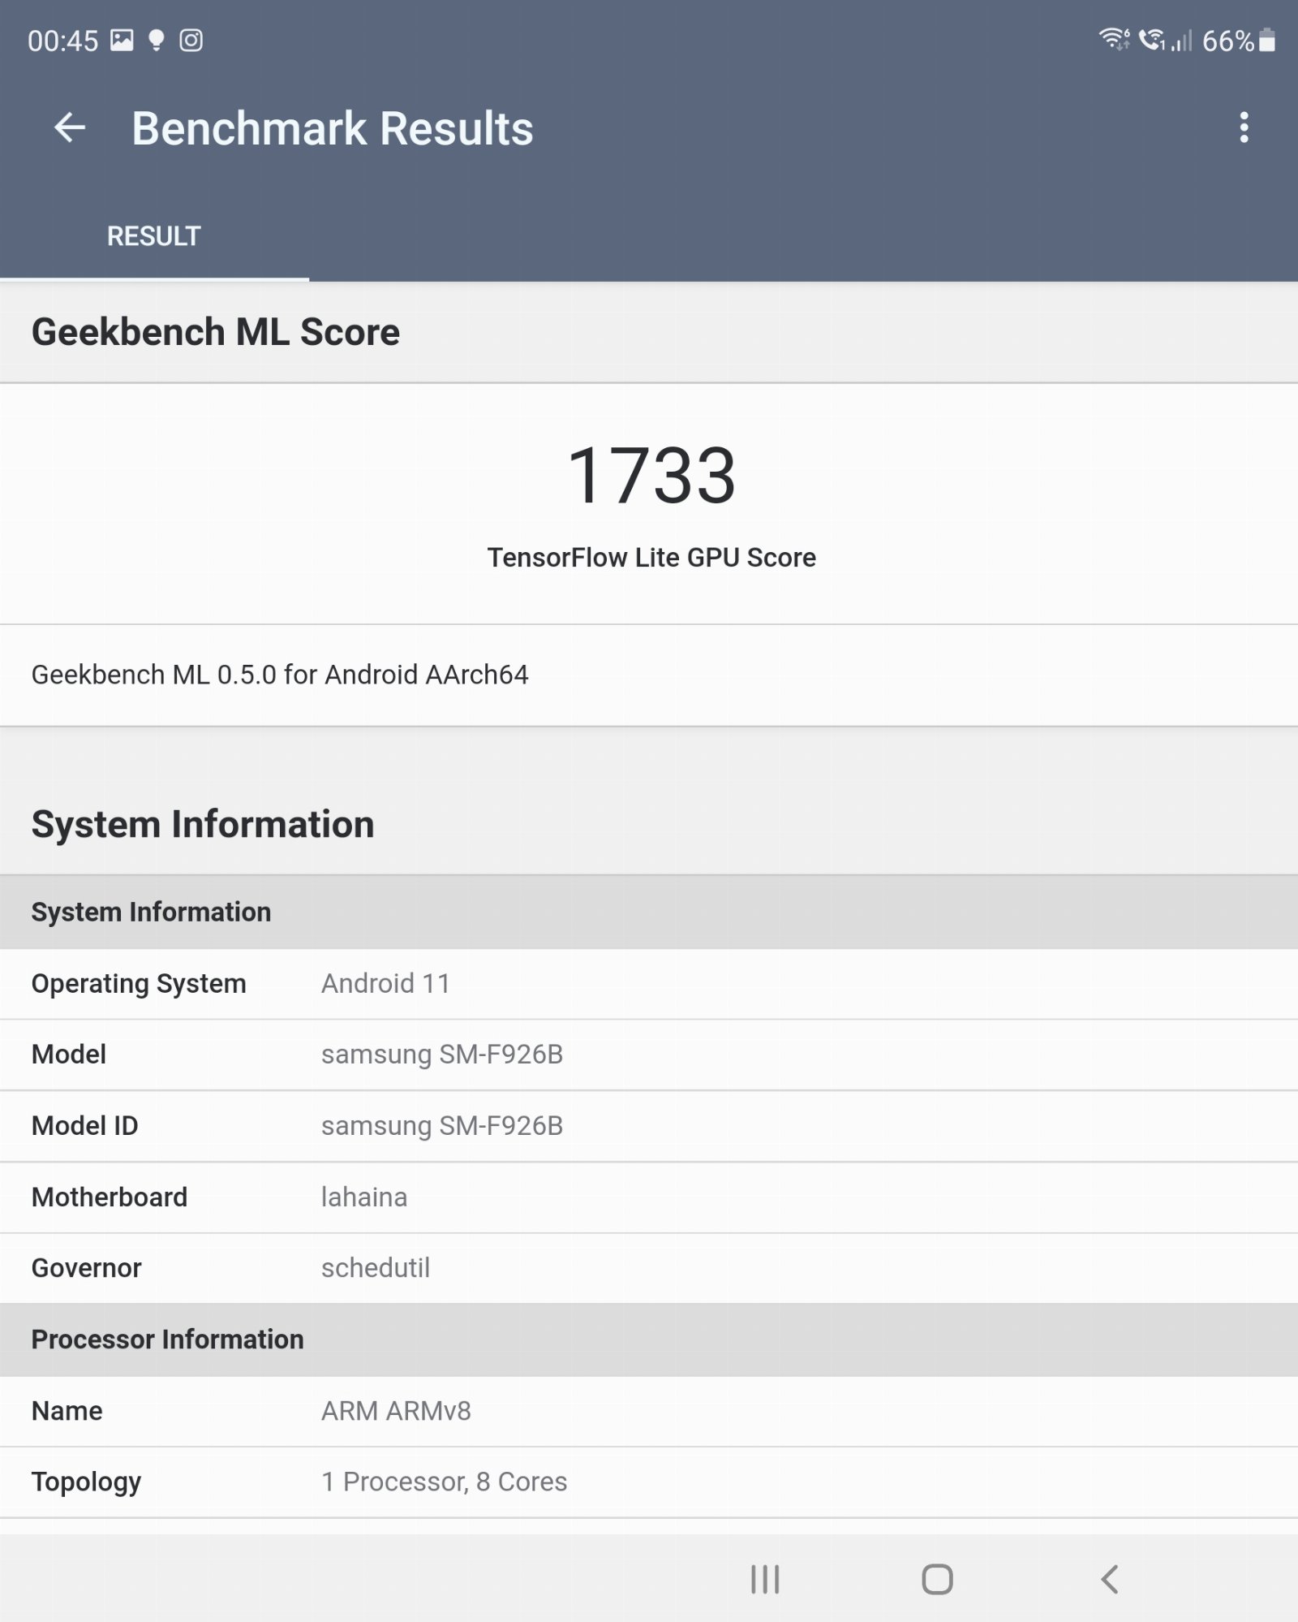Tap the battery indicator icon
Image resolution: width=1298 pixels, height=1622 pixels.
1267,41
